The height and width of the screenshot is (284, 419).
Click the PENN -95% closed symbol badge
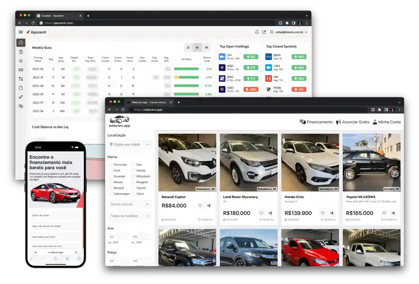[299, 90]
